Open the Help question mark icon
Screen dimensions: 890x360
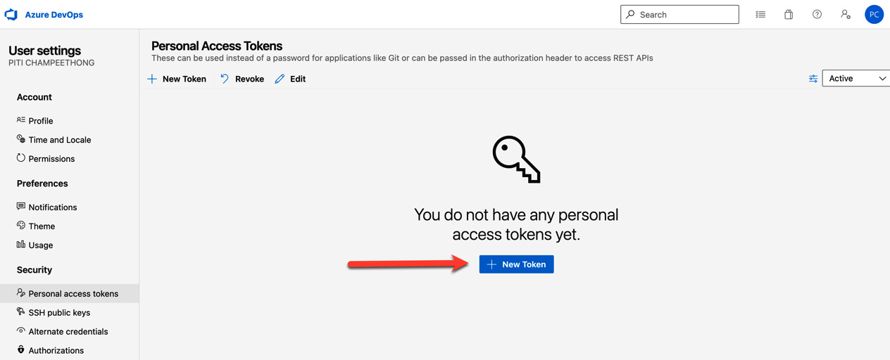point(817,14)
